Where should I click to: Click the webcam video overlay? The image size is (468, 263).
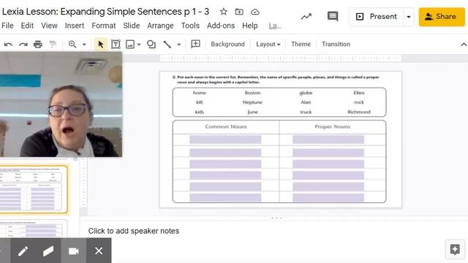click(61, 104)
